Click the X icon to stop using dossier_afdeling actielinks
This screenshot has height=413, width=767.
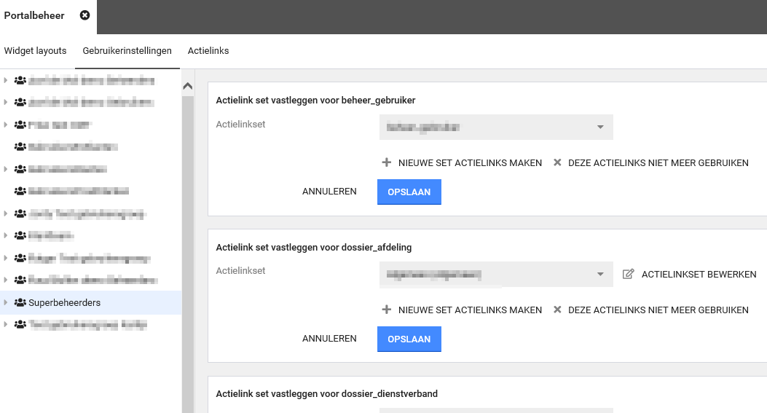557,310
